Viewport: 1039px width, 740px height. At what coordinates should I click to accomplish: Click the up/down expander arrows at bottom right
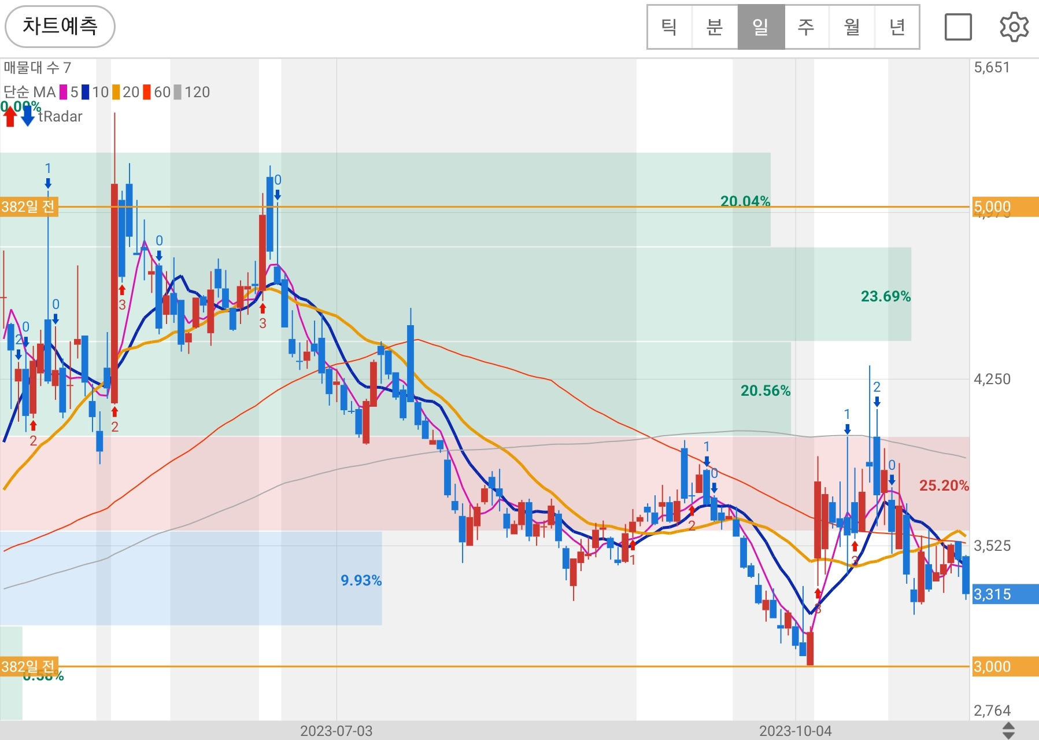click(x=1008, y=731)
